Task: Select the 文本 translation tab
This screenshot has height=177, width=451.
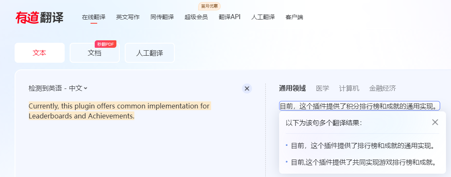Action: (x=40, y=53)
